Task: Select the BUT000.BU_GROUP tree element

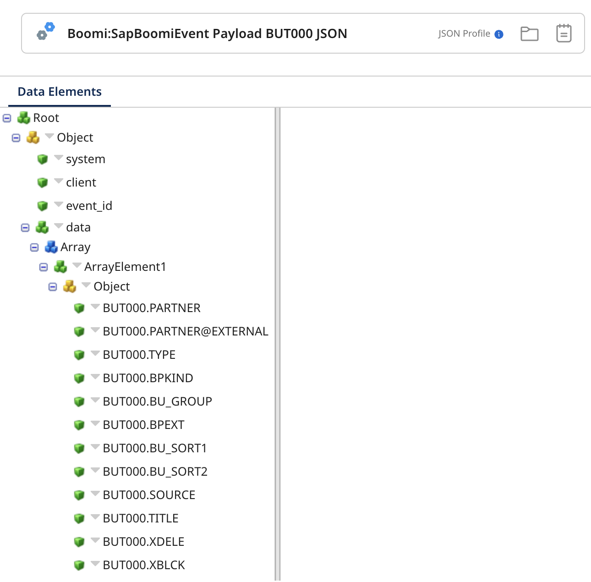Action: pos(157,401)
